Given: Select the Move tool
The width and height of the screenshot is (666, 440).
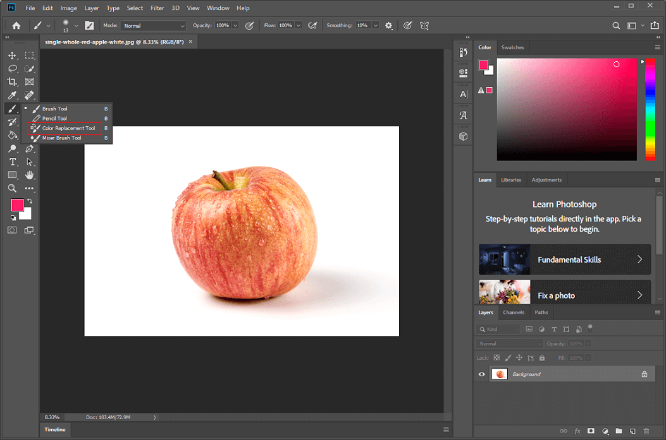Looking at the screenshot, I should click(11, 56).
